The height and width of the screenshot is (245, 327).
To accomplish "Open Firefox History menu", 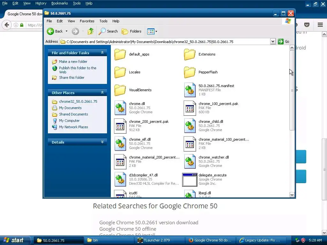I will (41, 3).
